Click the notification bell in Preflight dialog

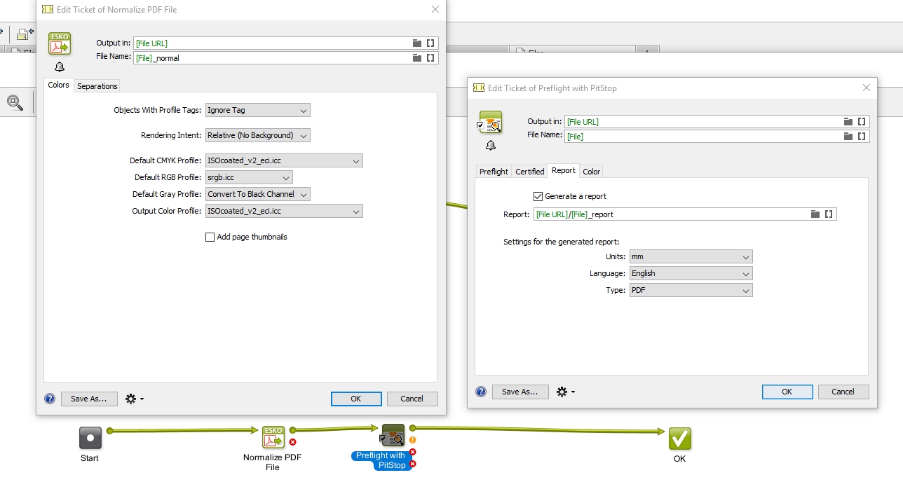click(x=491, y=145)
